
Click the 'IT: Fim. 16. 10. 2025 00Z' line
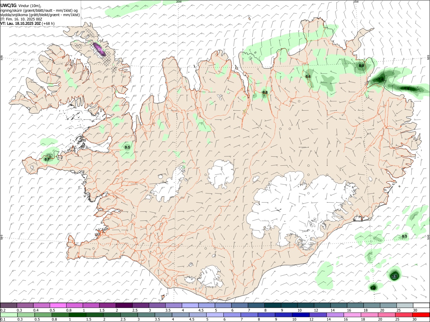coord(21,19)
